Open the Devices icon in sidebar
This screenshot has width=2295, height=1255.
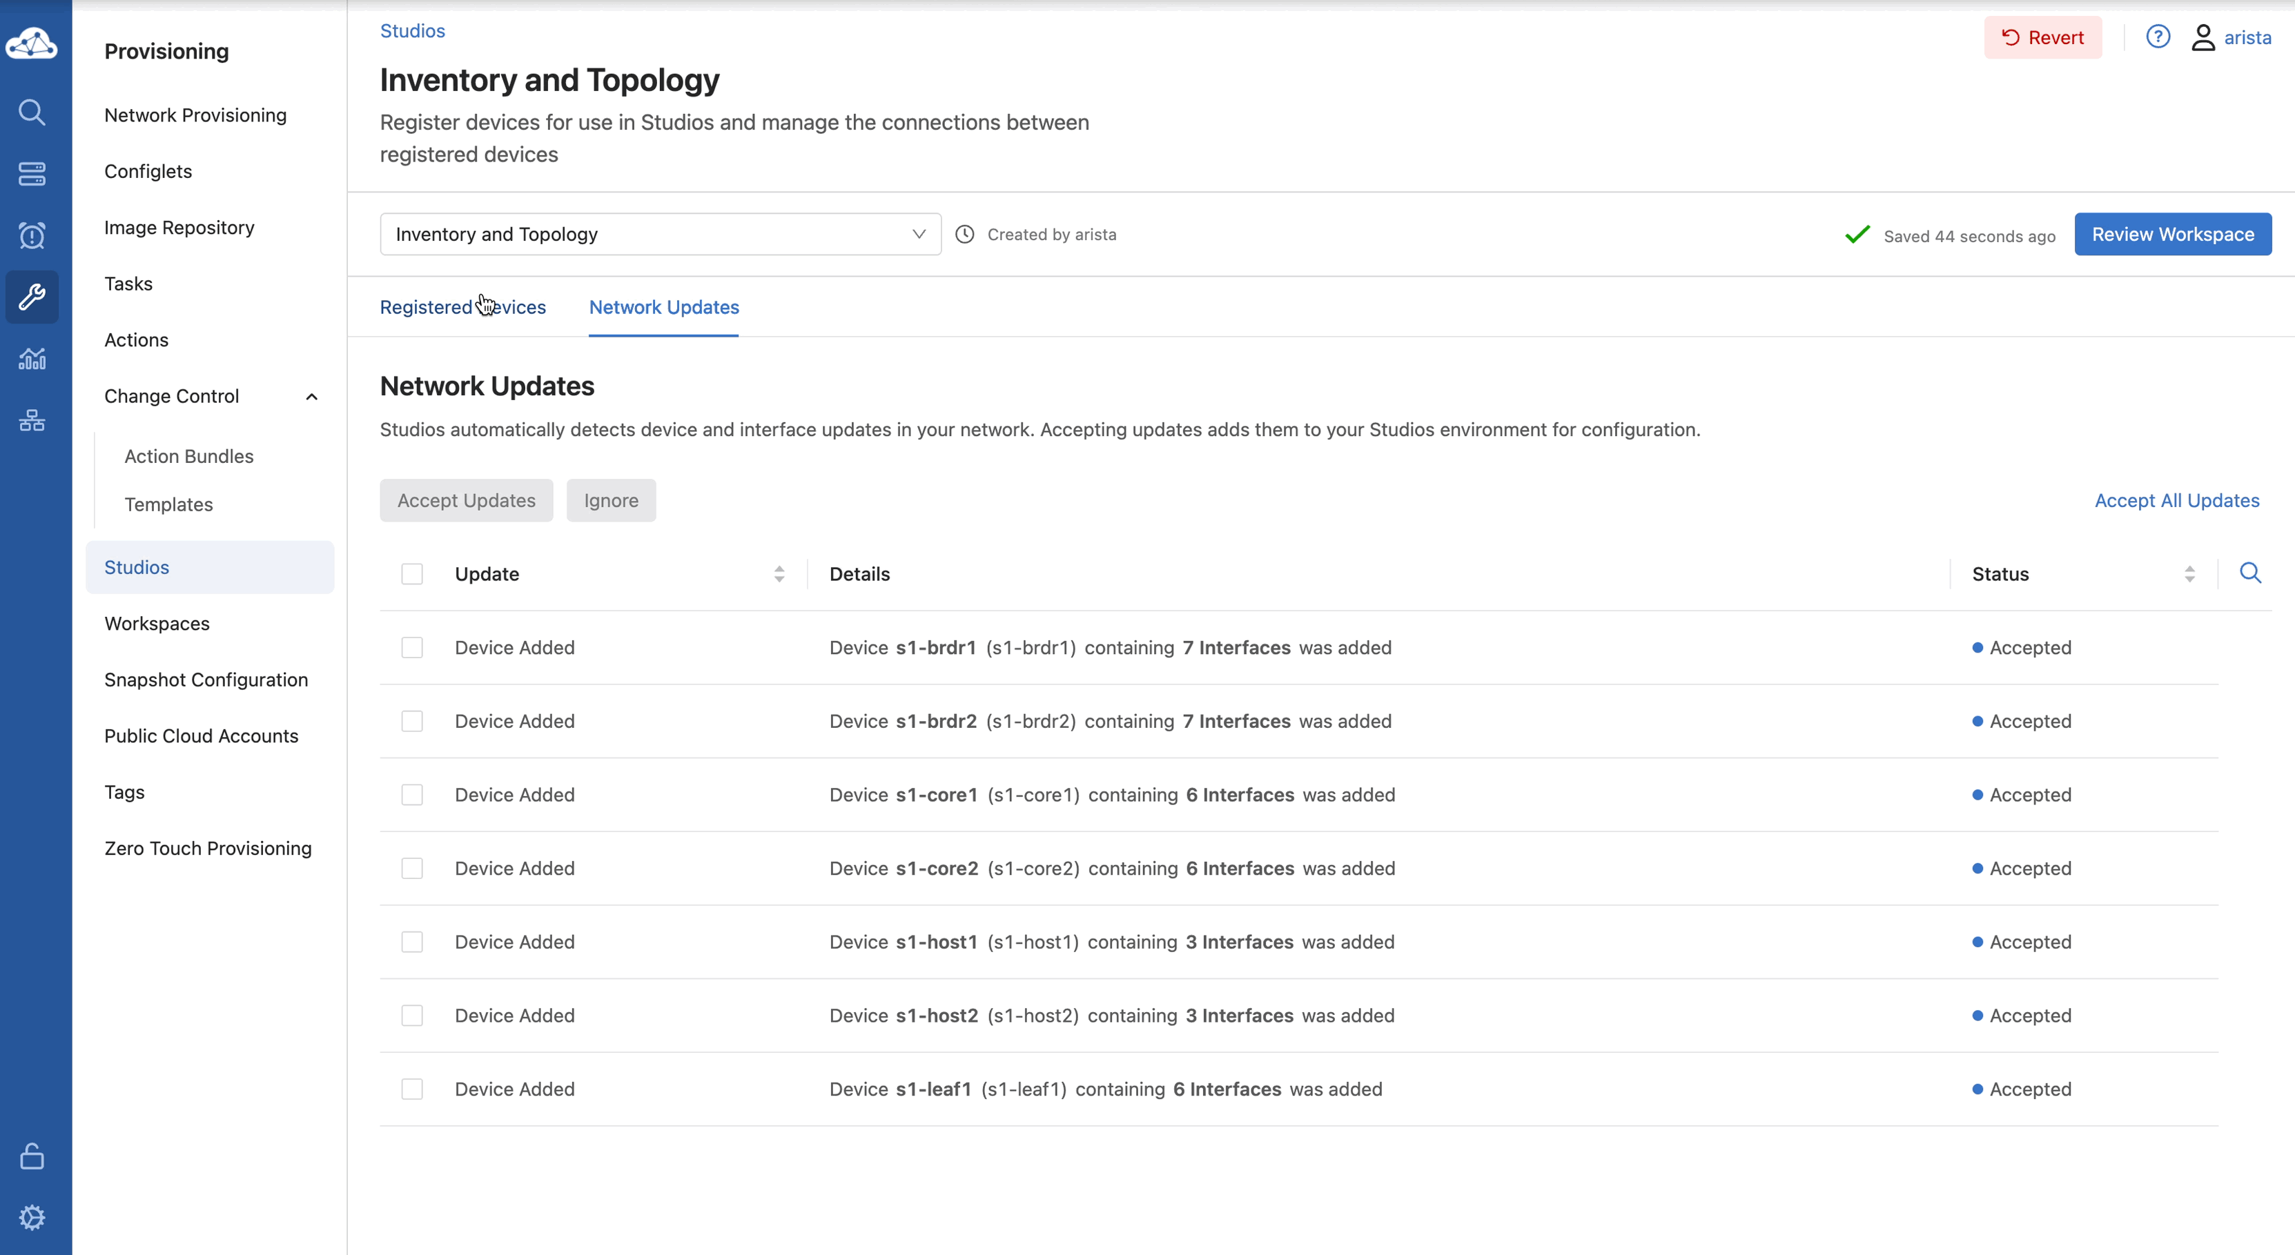(x=32, y=174)
